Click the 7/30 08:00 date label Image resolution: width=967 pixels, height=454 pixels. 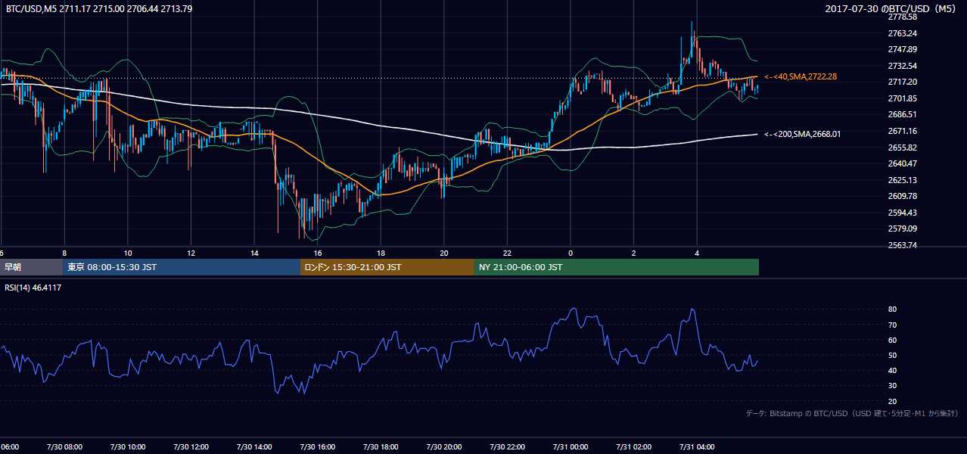click(64, 447)
